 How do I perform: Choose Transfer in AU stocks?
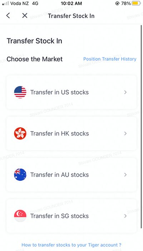point(71,175)
